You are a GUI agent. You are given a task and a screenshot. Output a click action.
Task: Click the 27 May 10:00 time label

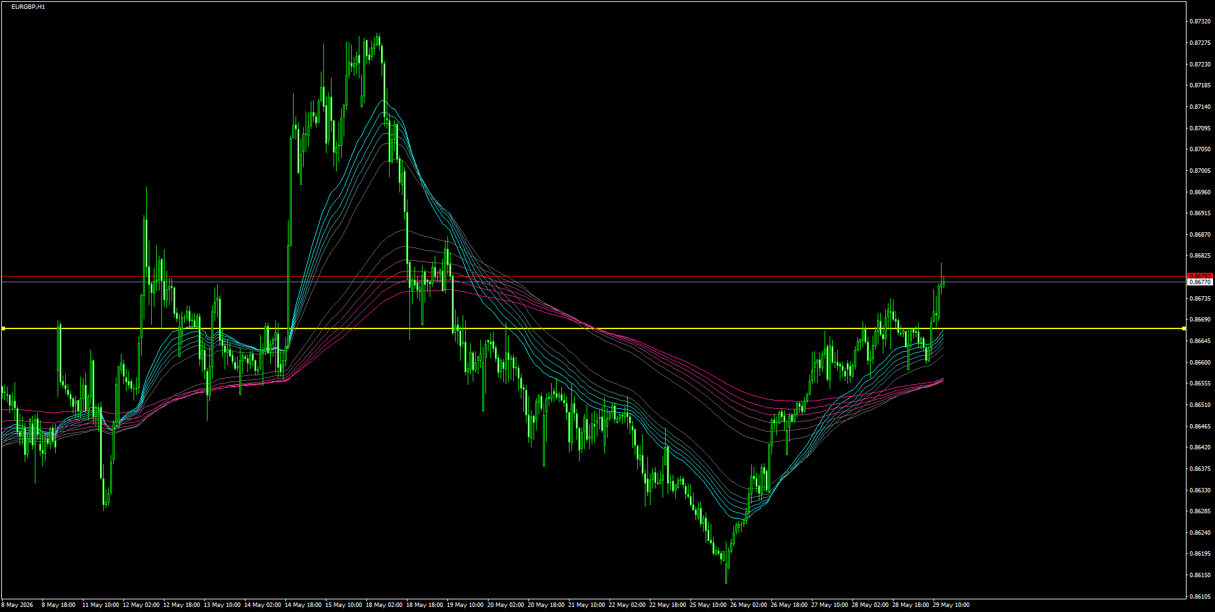click(830, 605)
